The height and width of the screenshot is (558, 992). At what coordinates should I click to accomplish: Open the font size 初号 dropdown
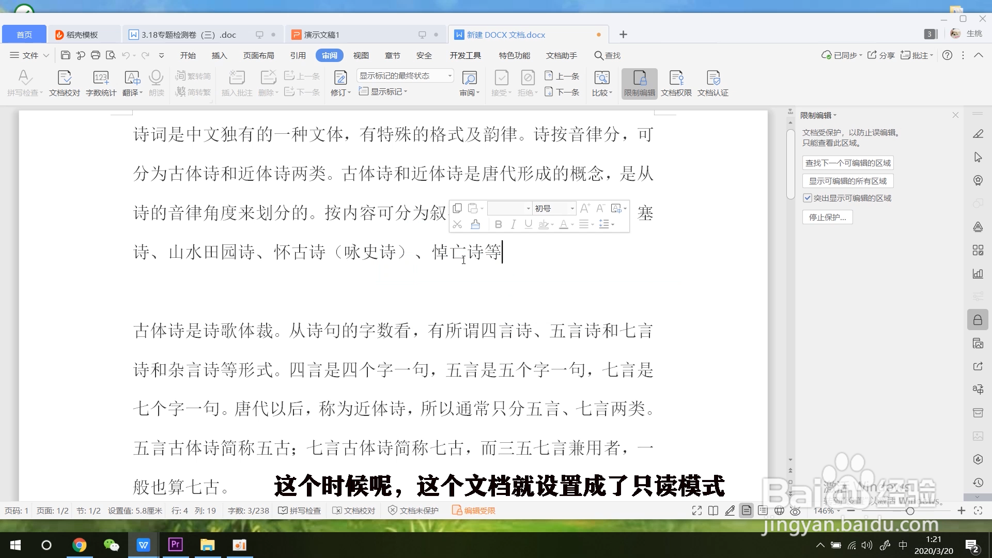pos(572,208)
